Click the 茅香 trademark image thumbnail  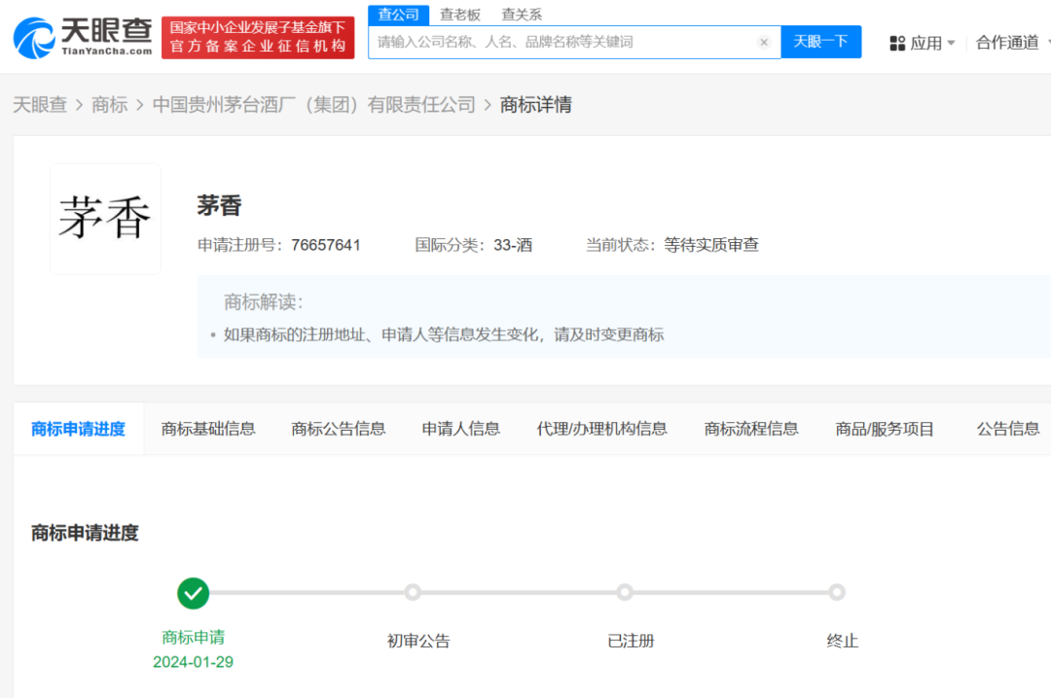pos(105,219)
